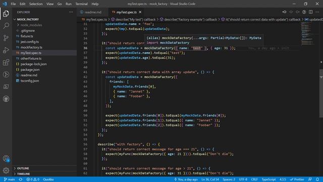The height and width of the screenshot is (182, 323).
Task: Click describe("My test") callback breadcrumb
Action: pos(133,19)
